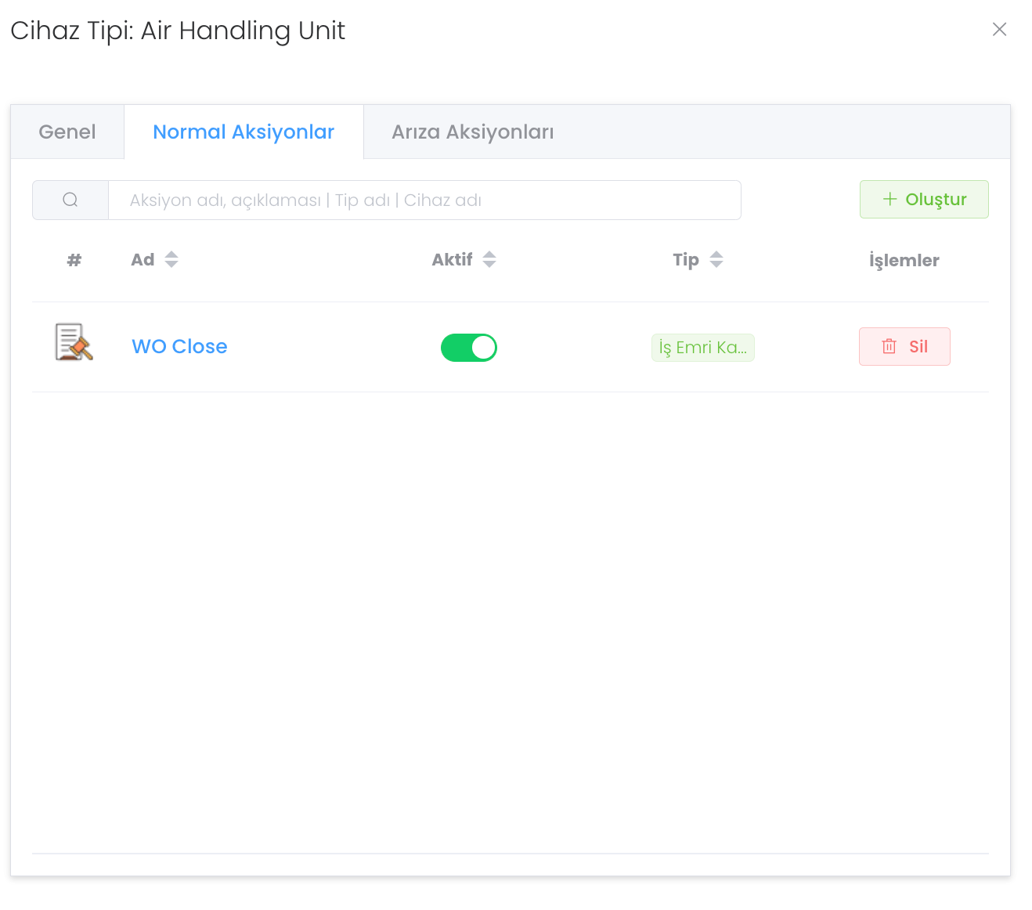The height and width of the screenshot is (910, 1032).
Task: Delete WO Close with the Sil trash button
Action: point(904,347)
